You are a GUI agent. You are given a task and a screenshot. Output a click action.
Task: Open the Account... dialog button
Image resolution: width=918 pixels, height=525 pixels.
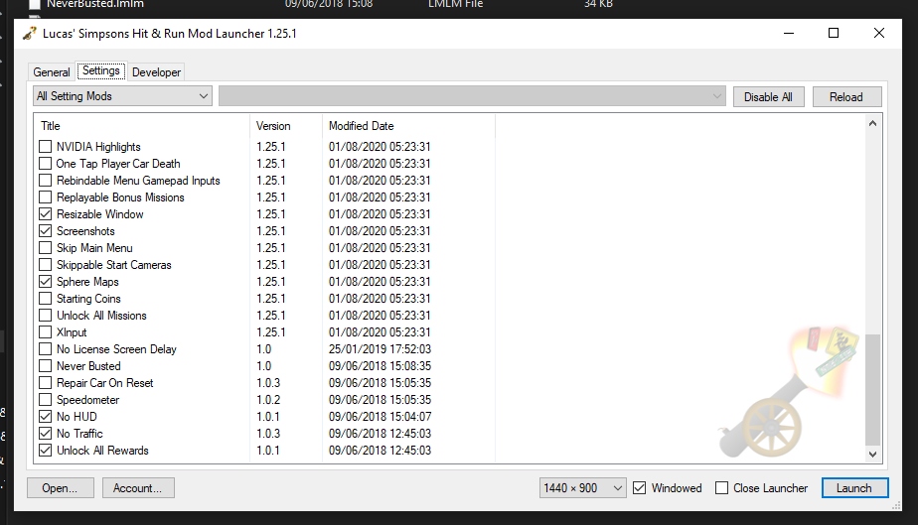click(x=137, y=488)
